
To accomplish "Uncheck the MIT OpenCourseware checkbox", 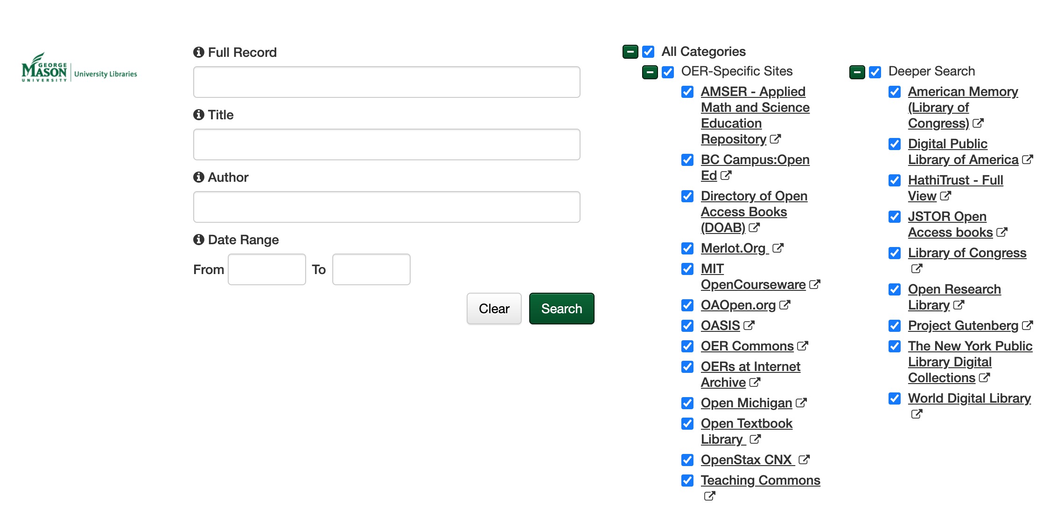I will pyautogui.click(x=687, y=269).
